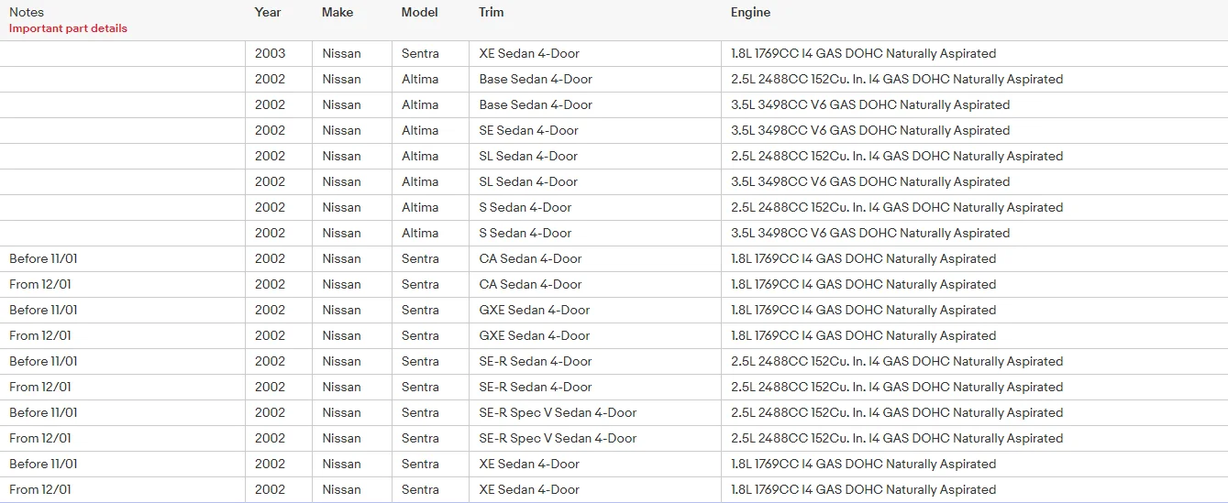Screen dimensions: 1228x503
Task: Click the last row's XE Sedan 4-Door trim
Action: point(529,489)
